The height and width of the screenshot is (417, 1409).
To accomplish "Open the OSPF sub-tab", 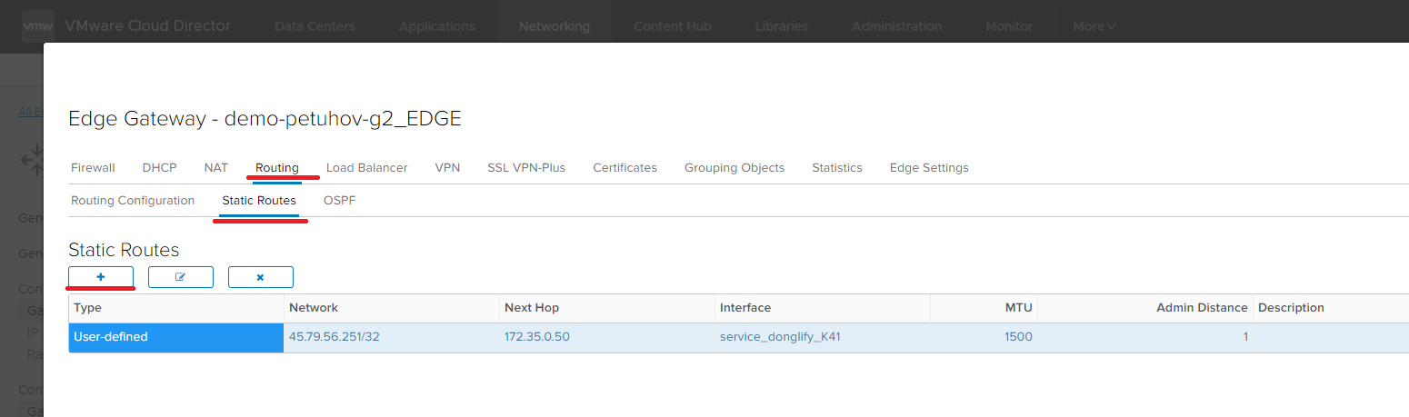I will [339, 201].
